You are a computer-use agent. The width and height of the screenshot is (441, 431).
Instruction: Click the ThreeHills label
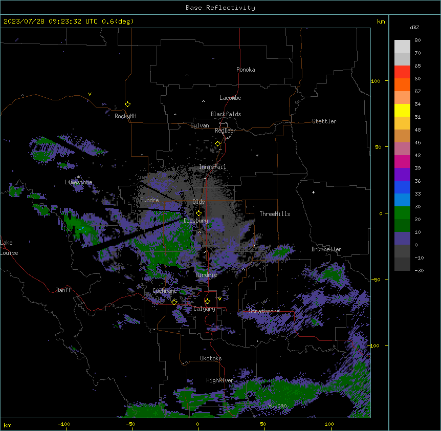pyautogui.click(x=275, y=214)
